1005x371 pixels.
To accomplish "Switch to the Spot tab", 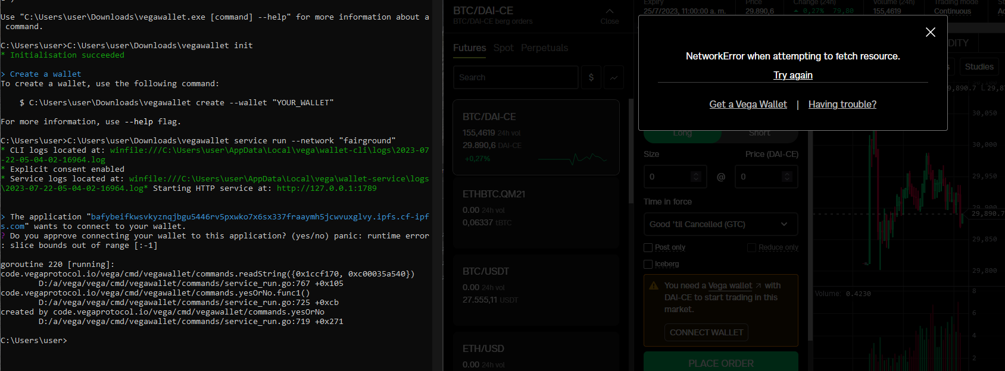I will pyautogui.click(x=503, y=48).
